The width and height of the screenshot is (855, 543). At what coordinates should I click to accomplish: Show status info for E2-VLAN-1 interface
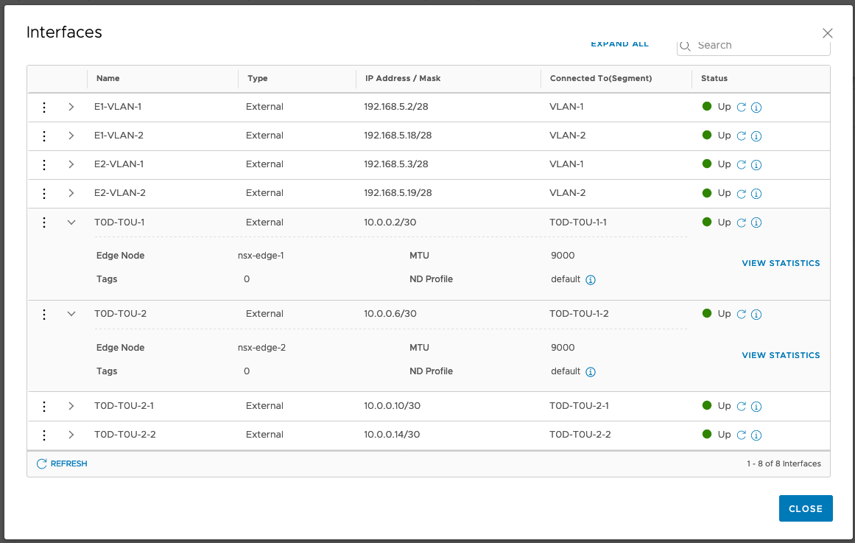coord(756,165)
